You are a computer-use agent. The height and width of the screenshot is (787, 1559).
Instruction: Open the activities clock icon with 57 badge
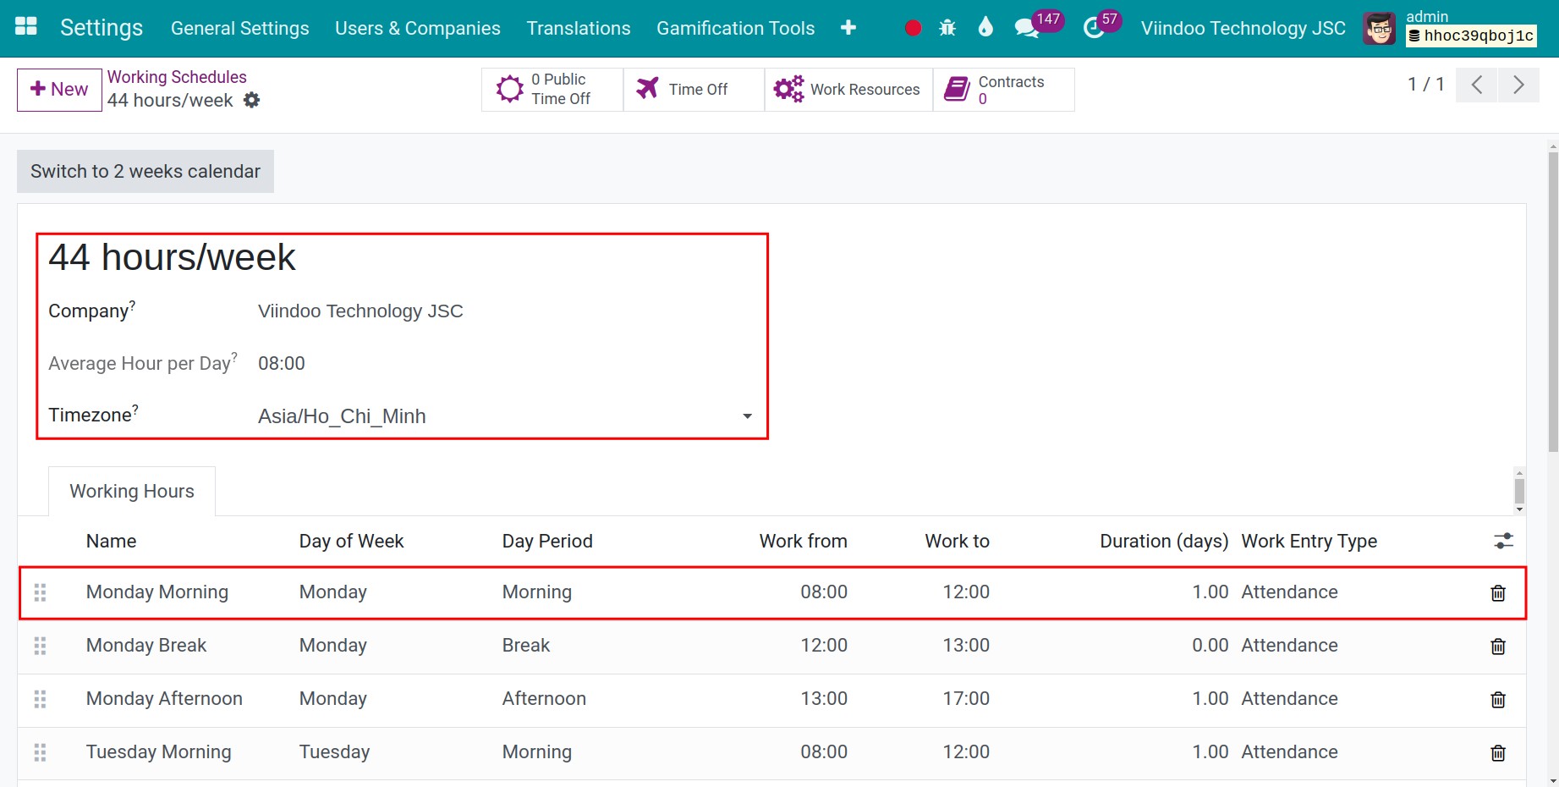tap(1094, 28)
